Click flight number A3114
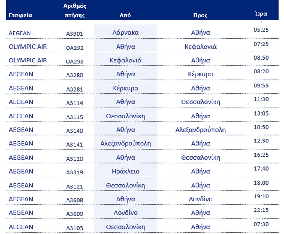284x234 pixels. coord(75,103)
